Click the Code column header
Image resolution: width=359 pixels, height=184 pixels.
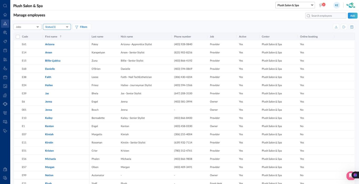(25, 37)
